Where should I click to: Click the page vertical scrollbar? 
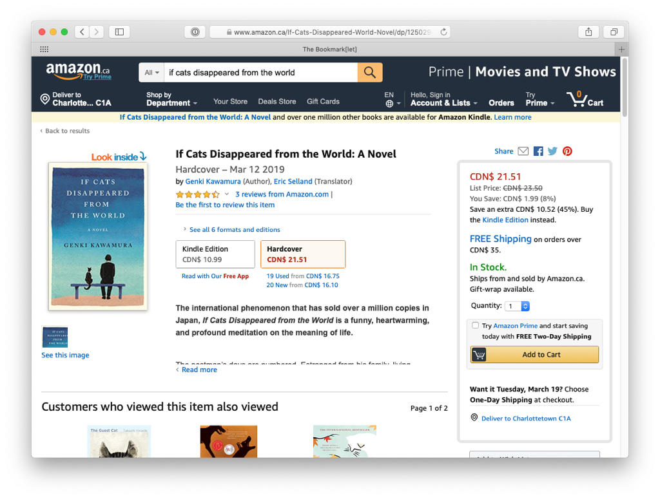click(x=625, y=88)
